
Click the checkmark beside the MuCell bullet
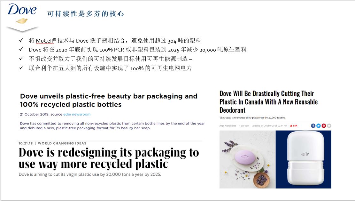(x=21, y=40)
